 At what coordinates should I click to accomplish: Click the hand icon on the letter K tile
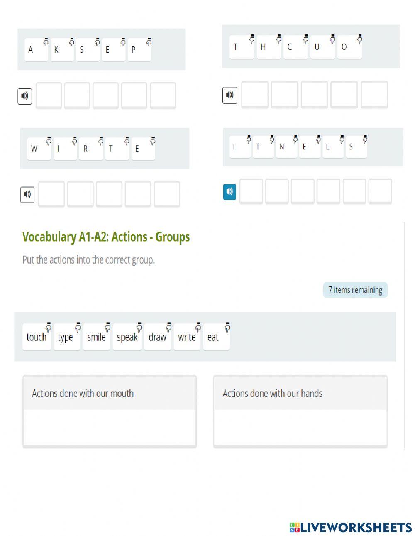(71, 42)
